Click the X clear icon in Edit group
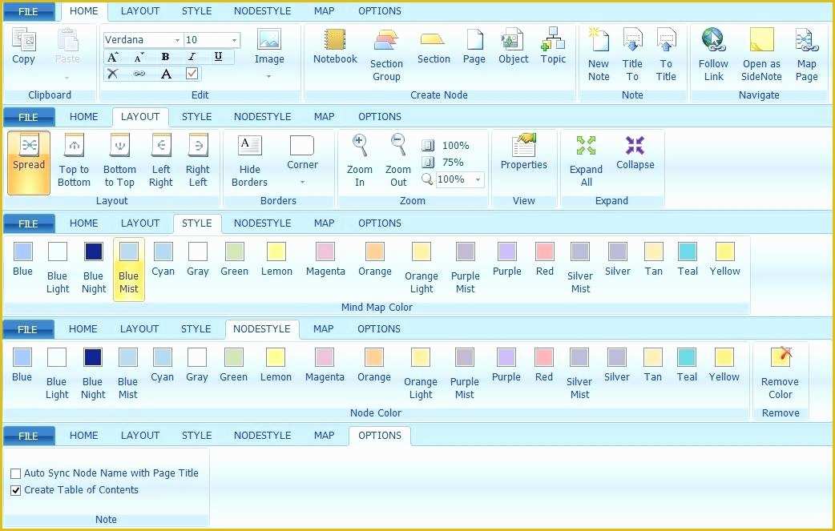 pyautogui.click(x=112, y=74)
